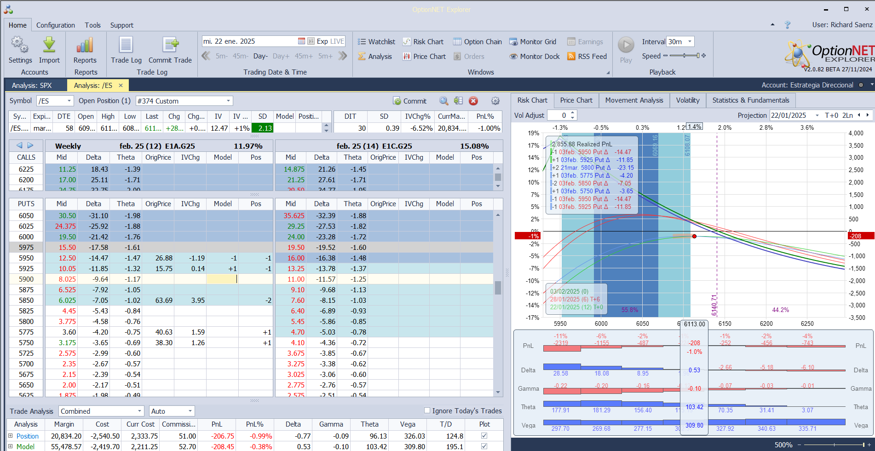Image resolution: width=875 pixels, height=451 pixels.
Task: Toggle the Model plot checkbox
Action: [x=484, y=446]
